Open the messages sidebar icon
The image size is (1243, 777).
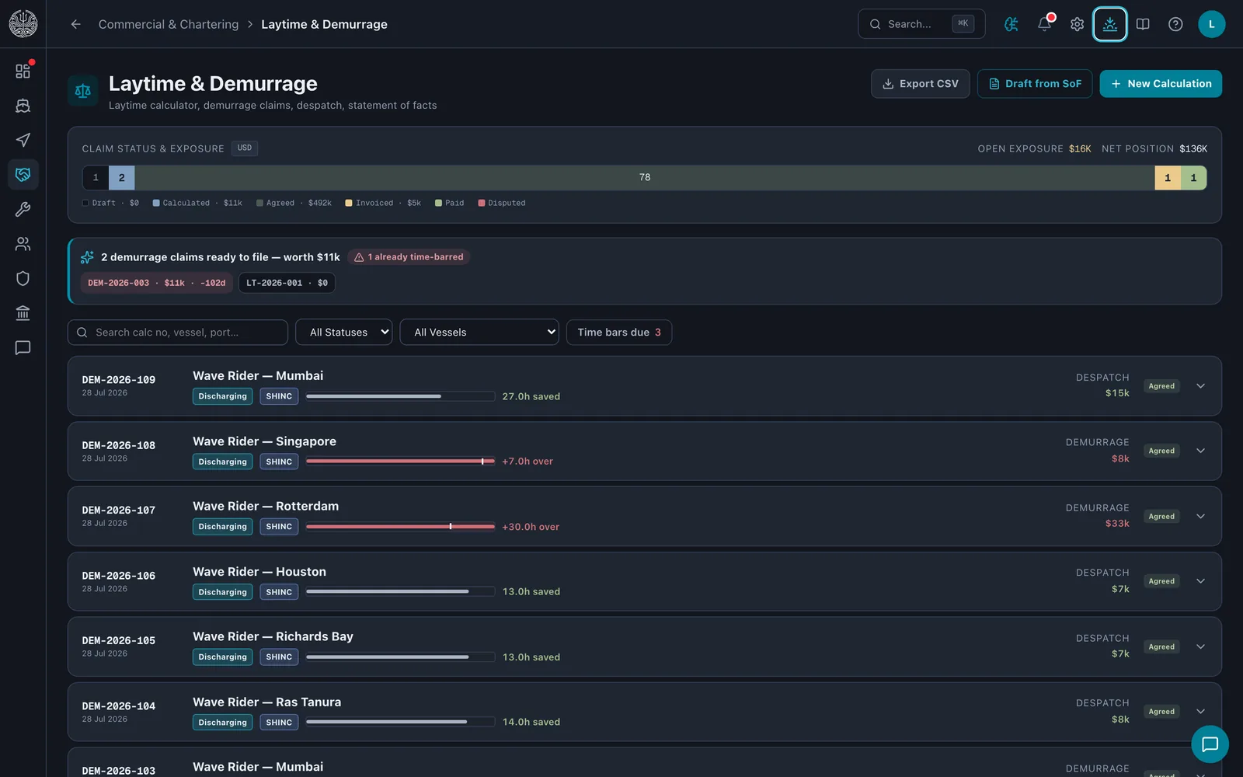pyautogui.click(x=23, y=347)
